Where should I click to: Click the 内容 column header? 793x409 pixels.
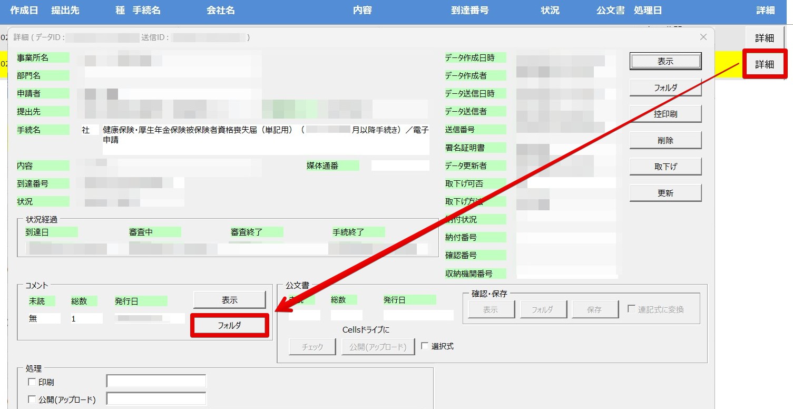pos(363,11)
